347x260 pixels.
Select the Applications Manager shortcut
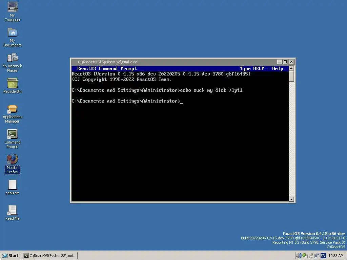click(x=13, y=114)
